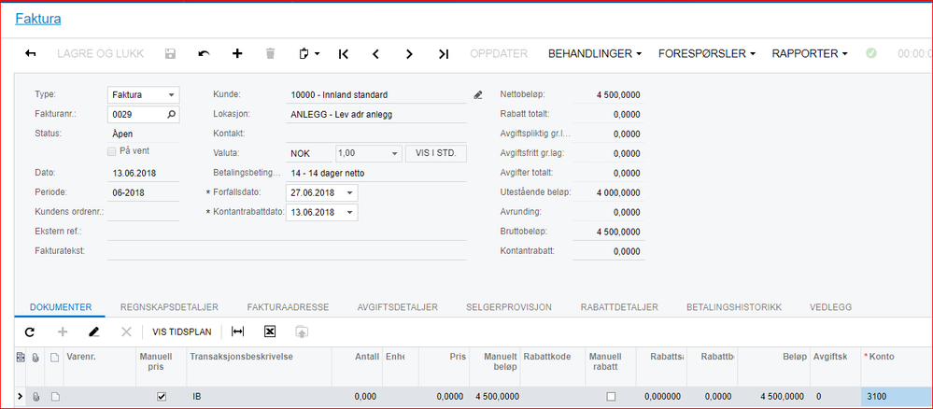Open the currency rate dropdown 1,00
Viewport: 933px width, 409px height.
click(394, 153)
